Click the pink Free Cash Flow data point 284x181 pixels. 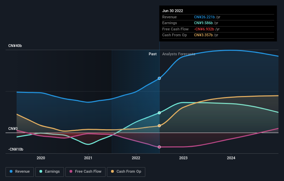click(x=159, y=147)
